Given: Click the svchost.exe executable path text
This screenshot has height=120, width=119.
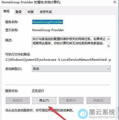Looking at the screenshot, I should (58, 60).
